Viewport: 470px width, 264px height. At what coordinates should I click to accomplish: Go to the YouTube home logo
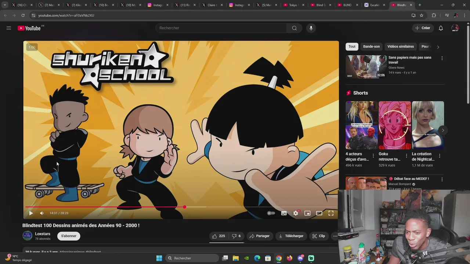click(x=29, y=28)
